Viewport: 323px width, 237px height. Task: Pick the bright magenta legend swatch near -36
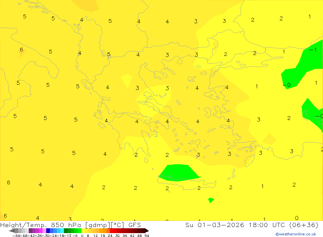(41, 231)
